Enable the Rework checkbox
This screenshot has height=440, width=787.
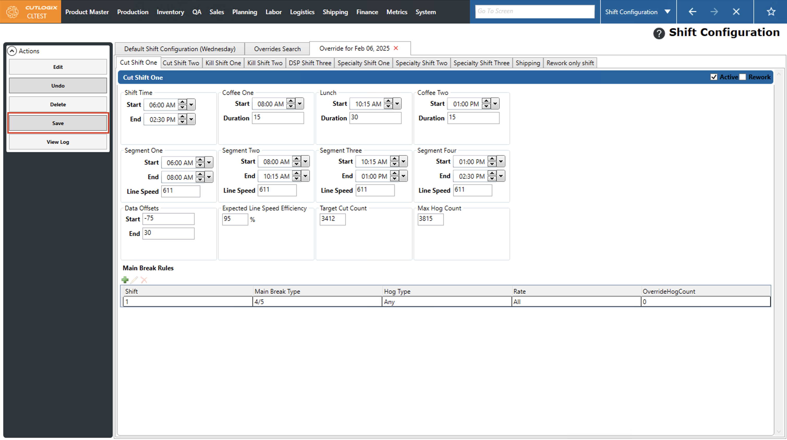pyautogui.click(x=743, y=77)
